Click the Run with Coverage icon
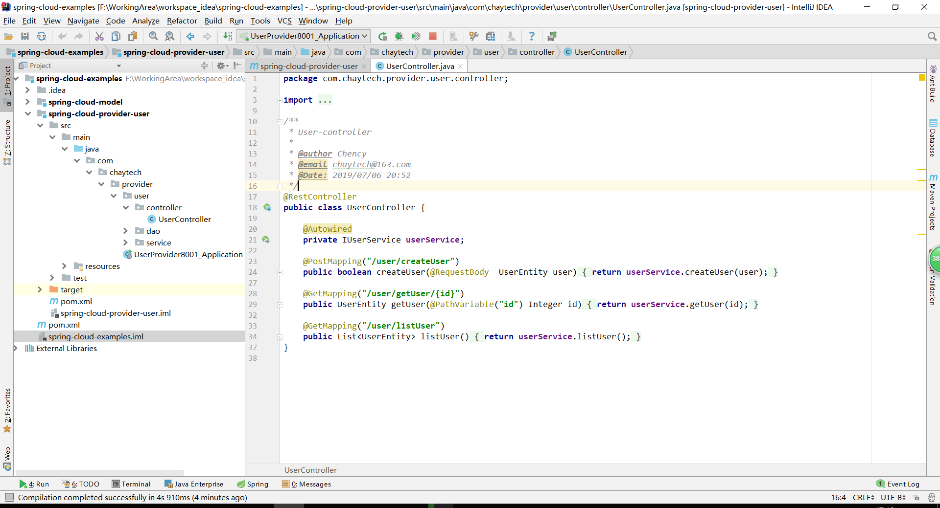The height and width of the screenshot is (508, 940). pos(416,36)
